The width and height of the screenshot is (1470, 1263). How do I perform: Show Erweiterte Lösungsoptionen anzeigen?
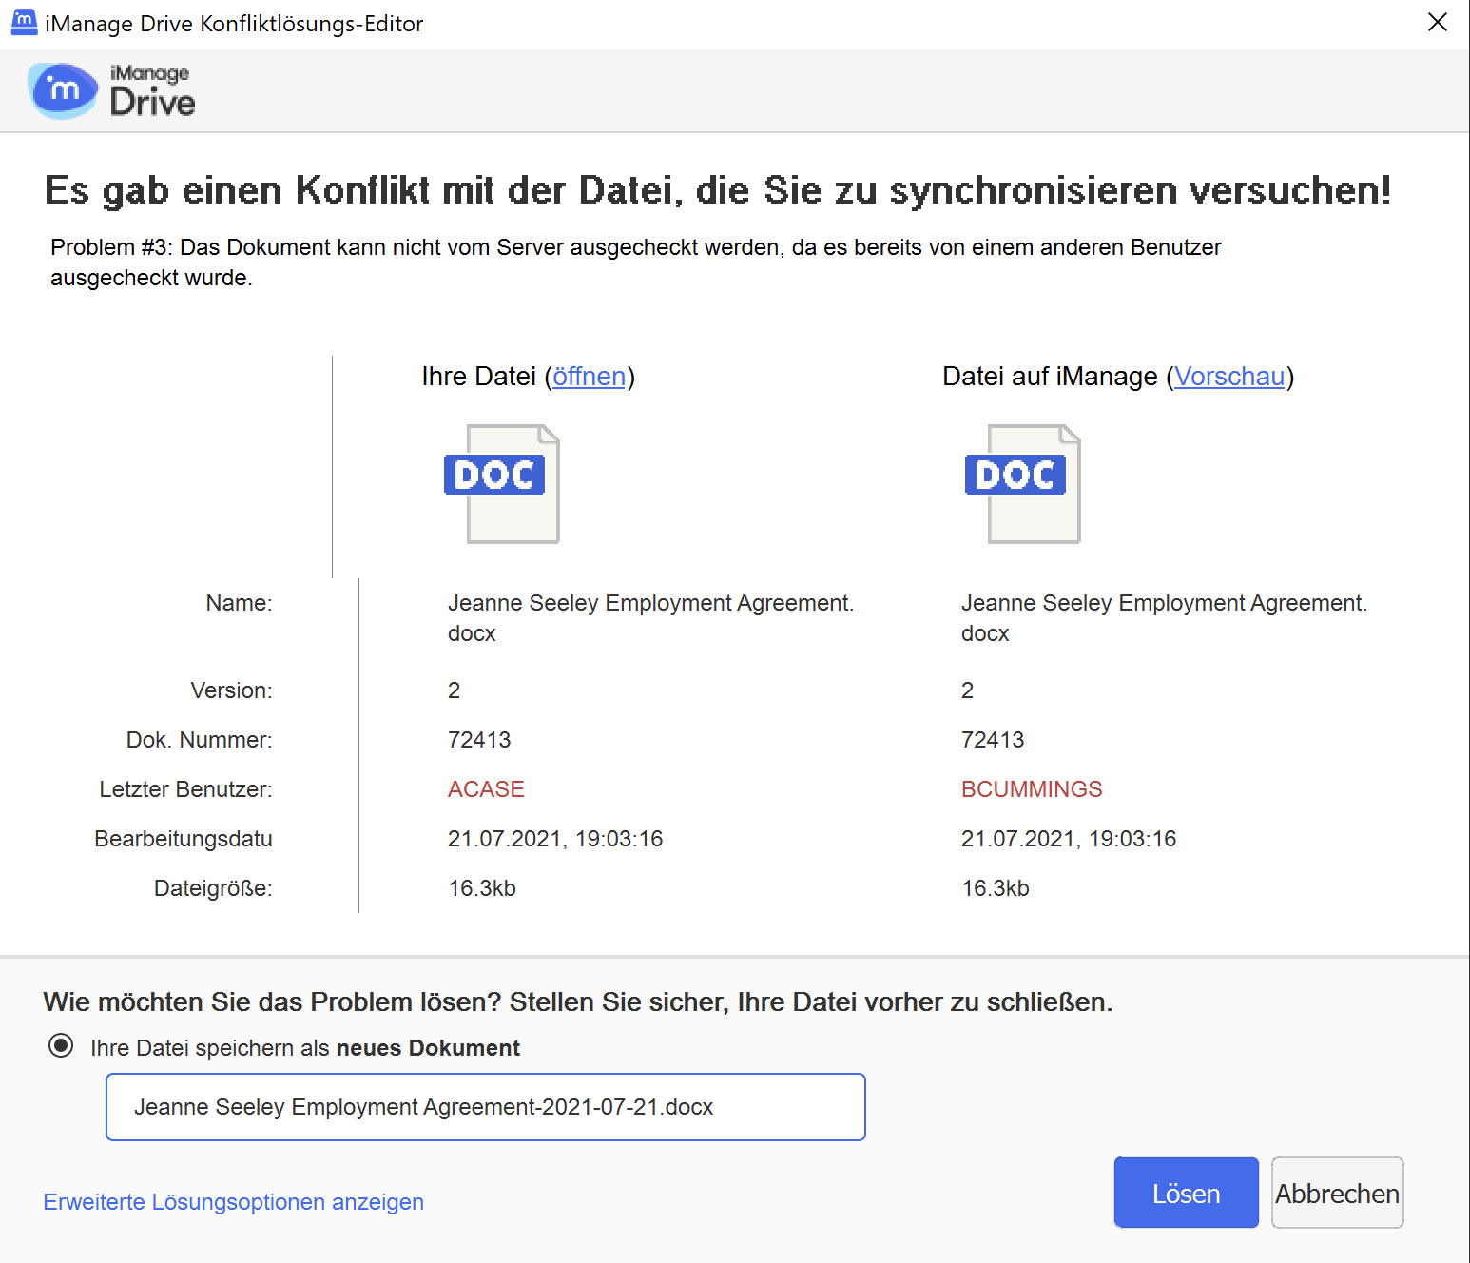click(234, 1202)
